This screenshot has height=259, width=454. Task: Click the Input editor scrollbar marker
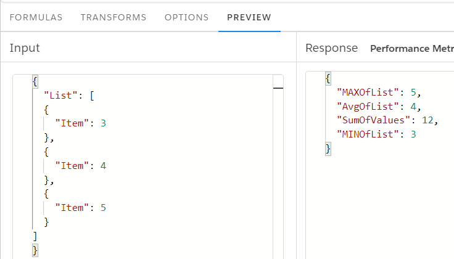[x=278, y=88]
